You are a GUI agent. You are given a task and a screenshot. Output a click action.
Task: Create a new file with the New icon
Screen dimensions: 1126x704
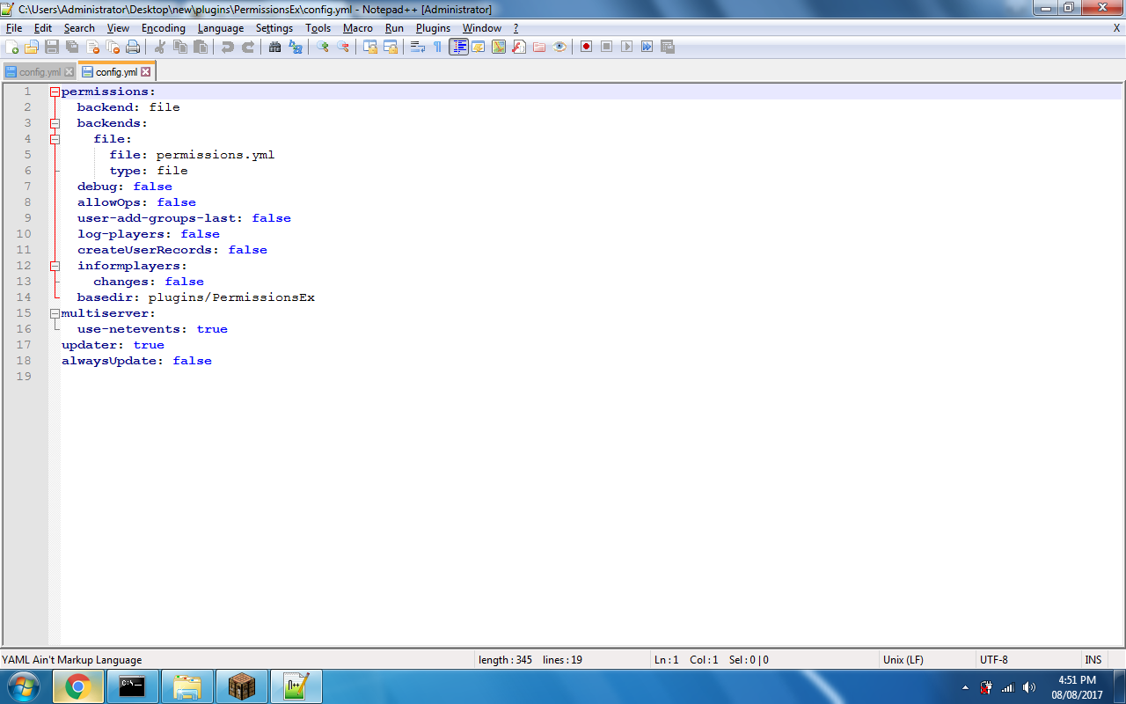tap(12, 47)
